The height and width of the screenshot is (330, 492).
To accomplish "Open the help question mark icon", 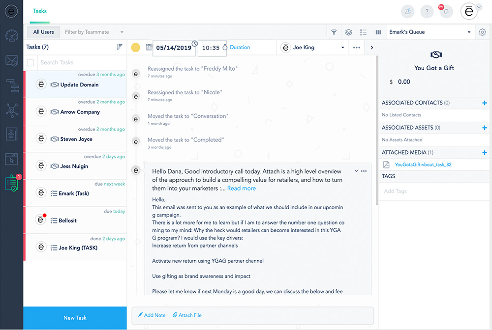I will (x=427, y=12).
